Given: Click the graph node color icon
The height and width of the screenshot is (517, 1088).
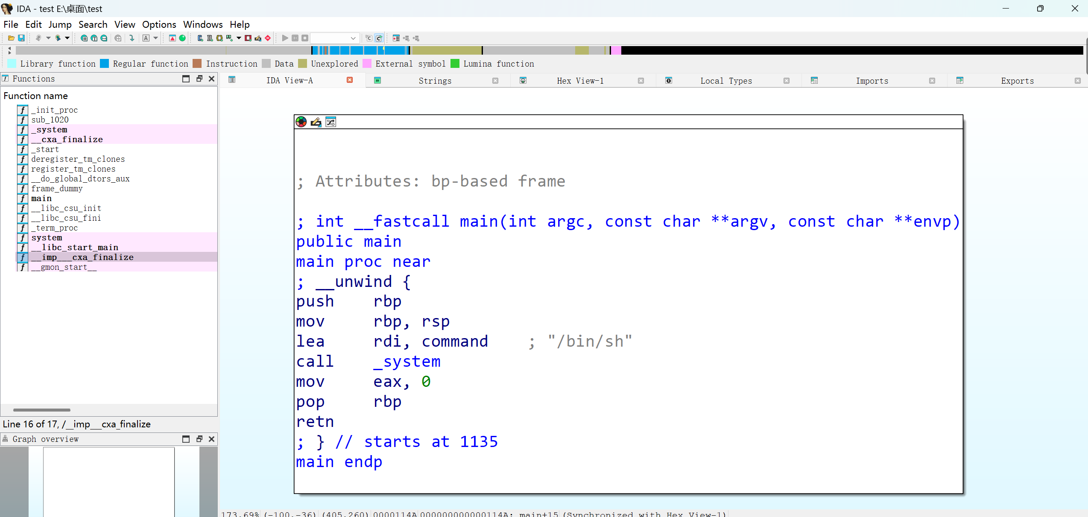Looking at the screenshot, I should tap(301, 122).
